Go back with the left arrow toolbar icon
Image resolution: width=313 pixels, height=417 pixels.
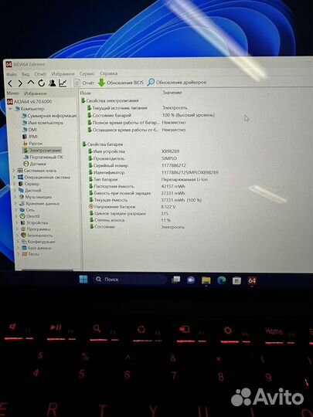10,83
